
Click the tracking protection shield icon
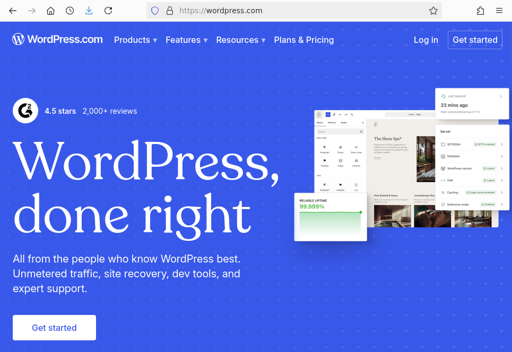pos(155,11)
